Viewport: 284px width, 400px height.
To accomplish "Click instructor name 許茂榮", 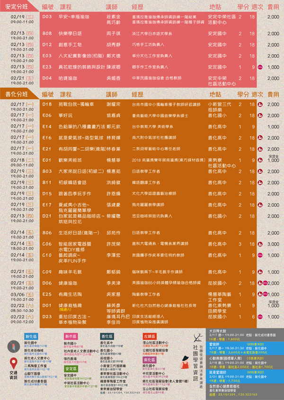I will pos(113,244).
